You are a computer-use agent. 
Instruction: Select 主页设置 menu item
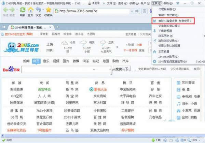(164, 52)
